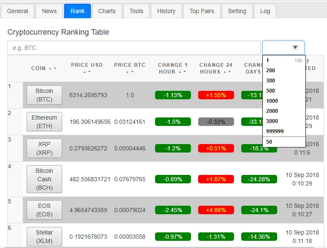The height and width of the screenshot is (248, 327).
Task: Open the General tab
Action: click(x=17, y=11)
